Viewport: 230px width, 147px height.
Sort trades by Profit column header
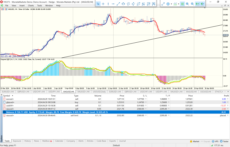point(226,95)
